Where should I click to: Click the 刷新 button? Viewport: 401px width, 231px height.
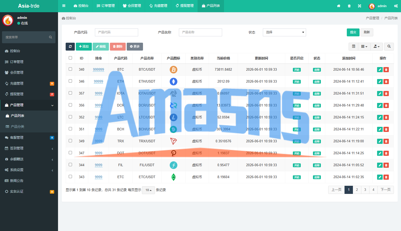[x=367, y=32]
